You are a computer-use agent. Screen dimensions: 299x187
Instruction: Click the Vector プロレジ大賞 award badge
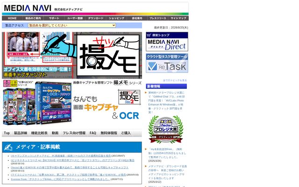tap(166, 129)
